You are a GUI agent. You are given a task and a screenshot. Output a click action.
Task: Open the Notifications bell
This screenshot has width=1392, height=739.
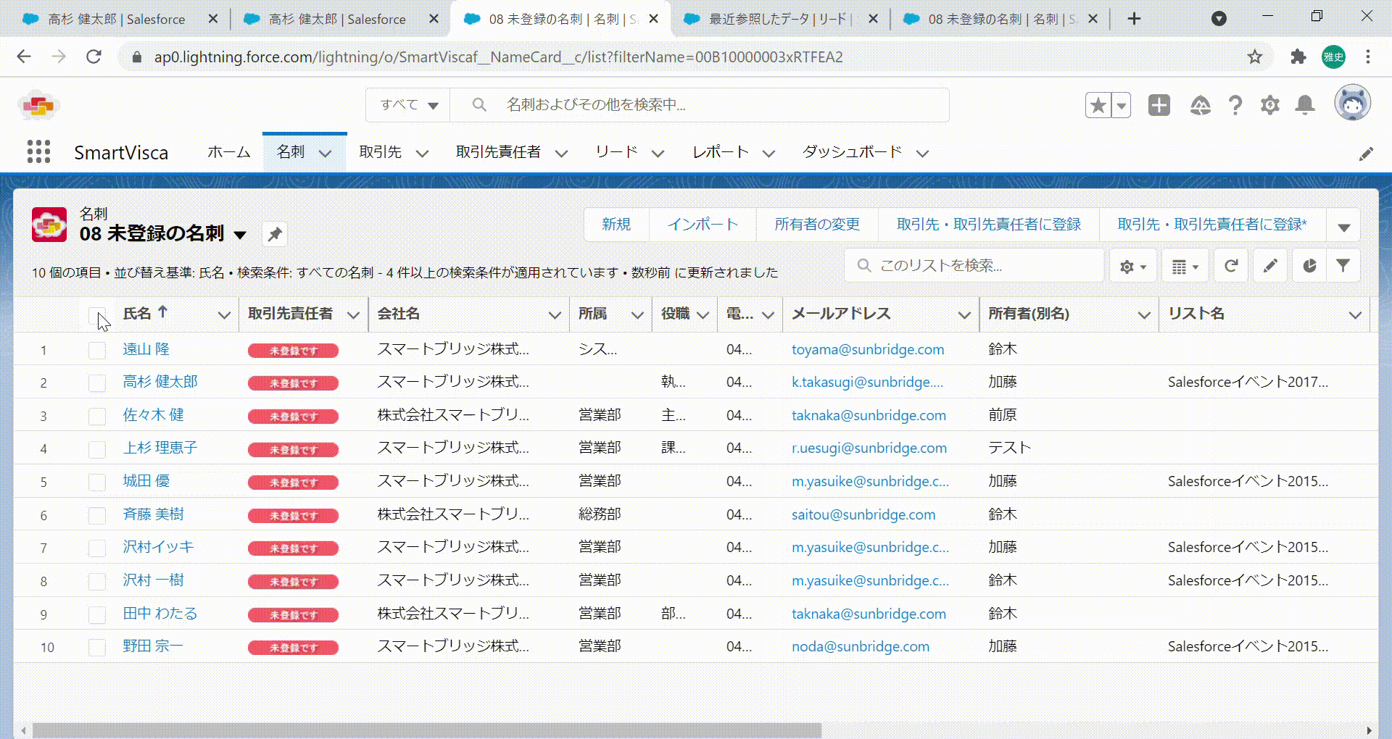tap(1305, 106)
